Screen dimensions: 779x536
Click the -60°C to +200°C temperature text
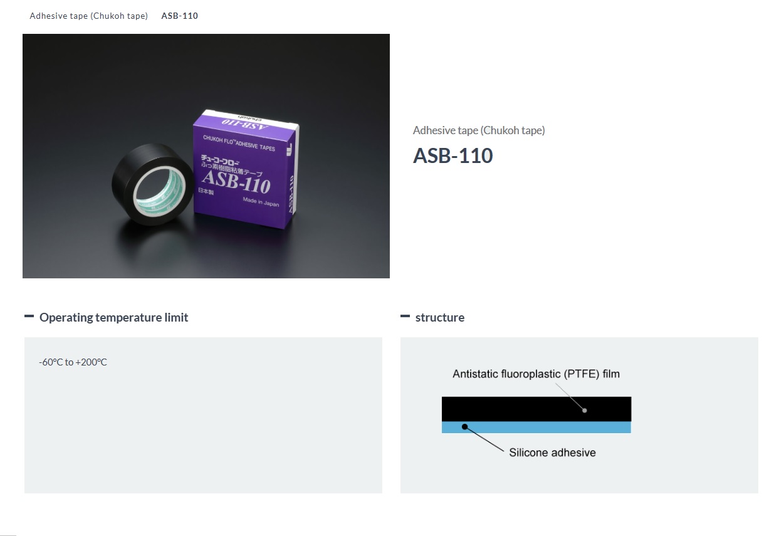click(73, 362)
